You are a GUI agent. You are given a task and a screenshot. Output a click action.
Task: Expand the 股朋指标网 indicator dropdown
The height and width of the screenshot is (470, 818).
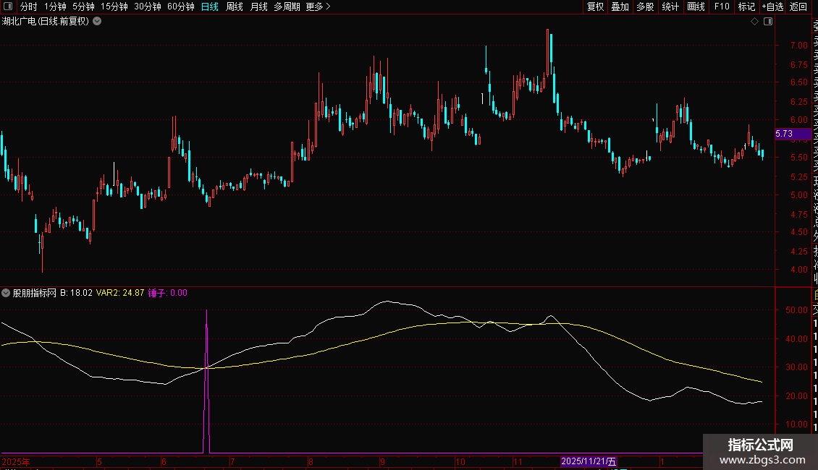7,293
